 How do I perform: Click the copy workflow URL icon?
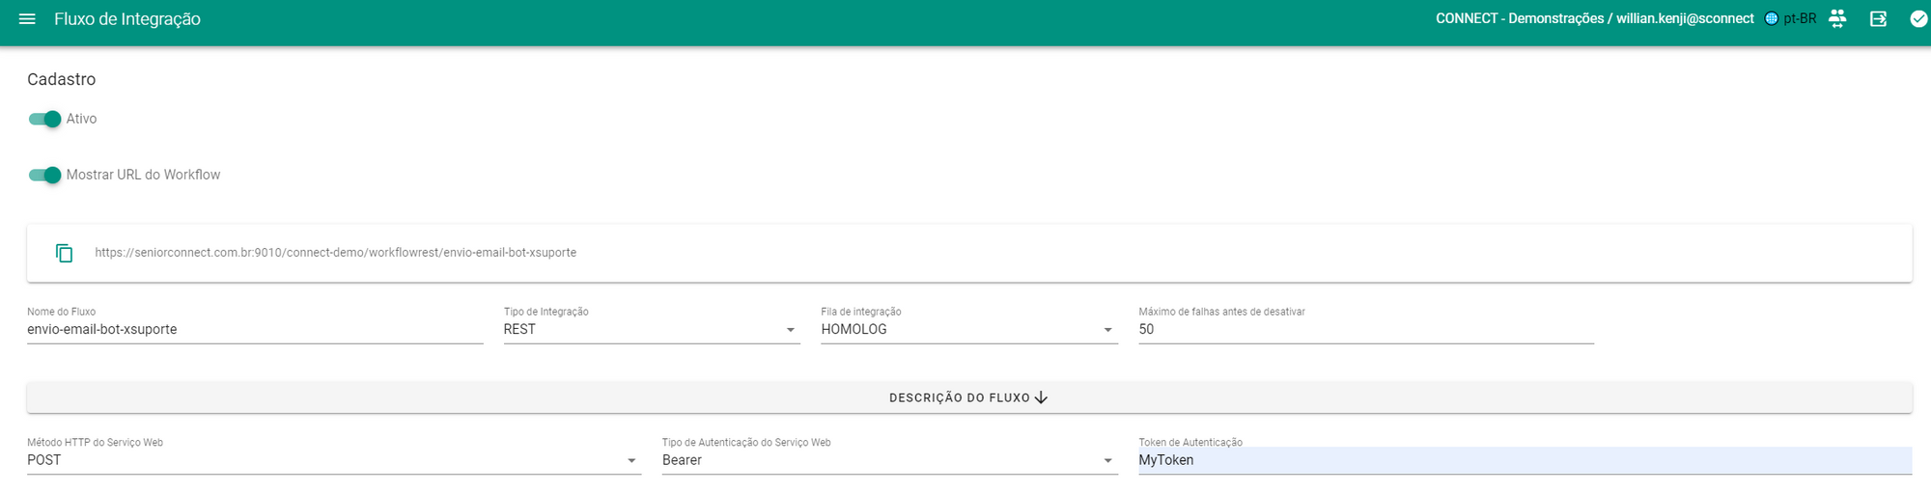point(65,253)
